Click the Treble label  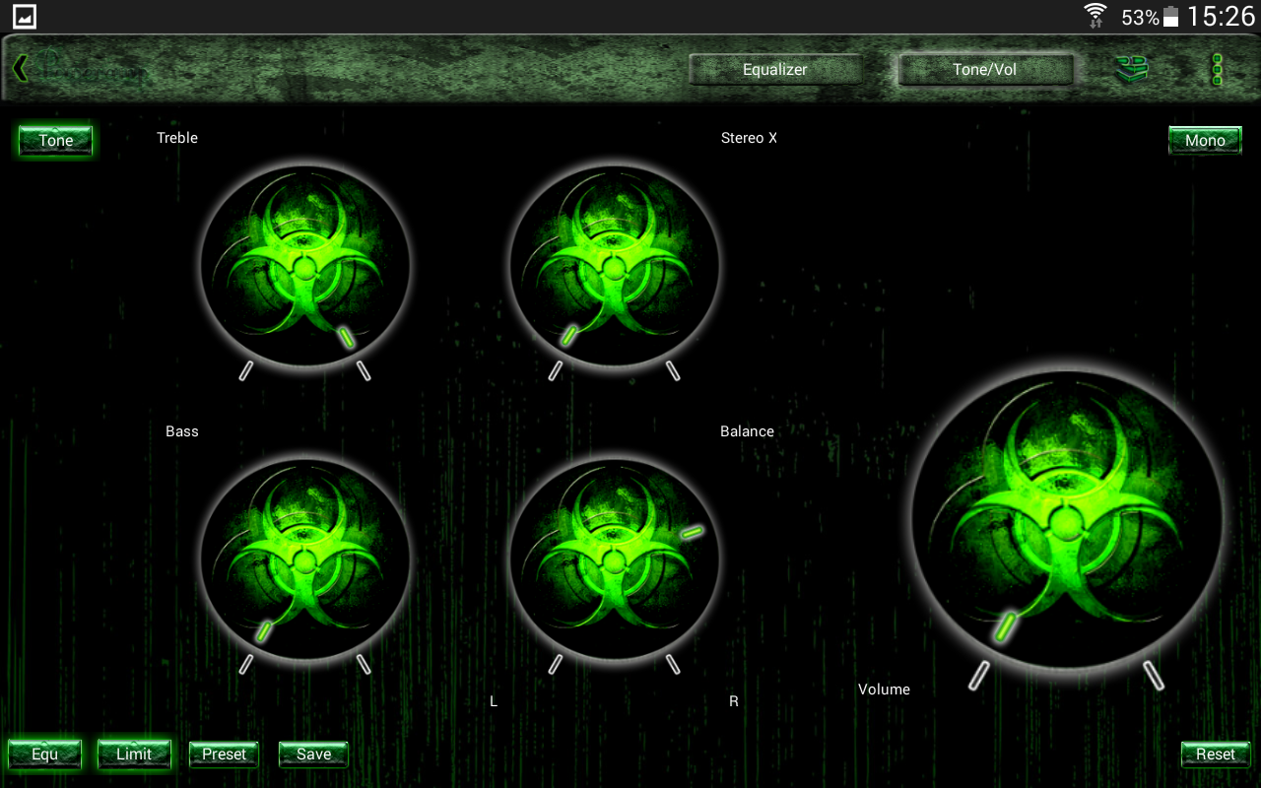[x=177, y=138]
